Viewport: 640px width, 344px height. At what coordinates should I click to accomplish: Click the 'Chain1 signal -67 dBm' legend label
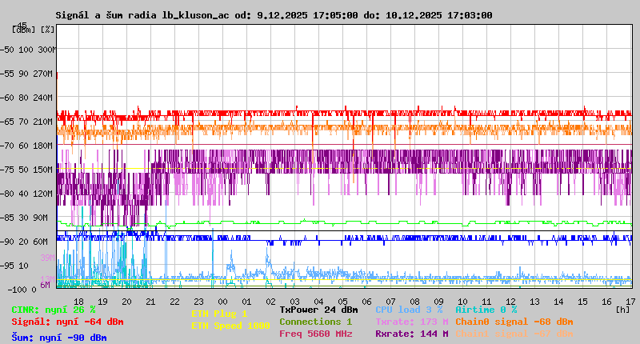click(514, 334)
